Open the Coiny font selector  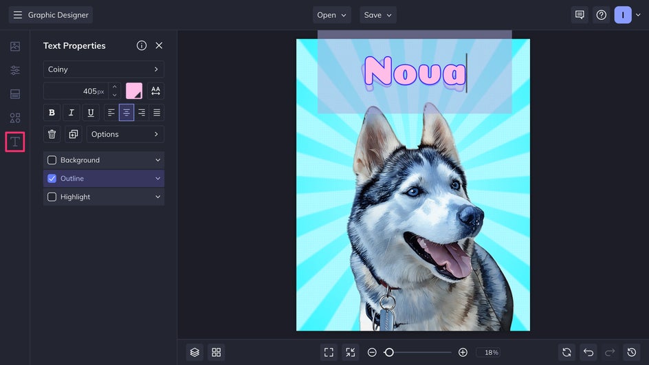tap(104, 69)
